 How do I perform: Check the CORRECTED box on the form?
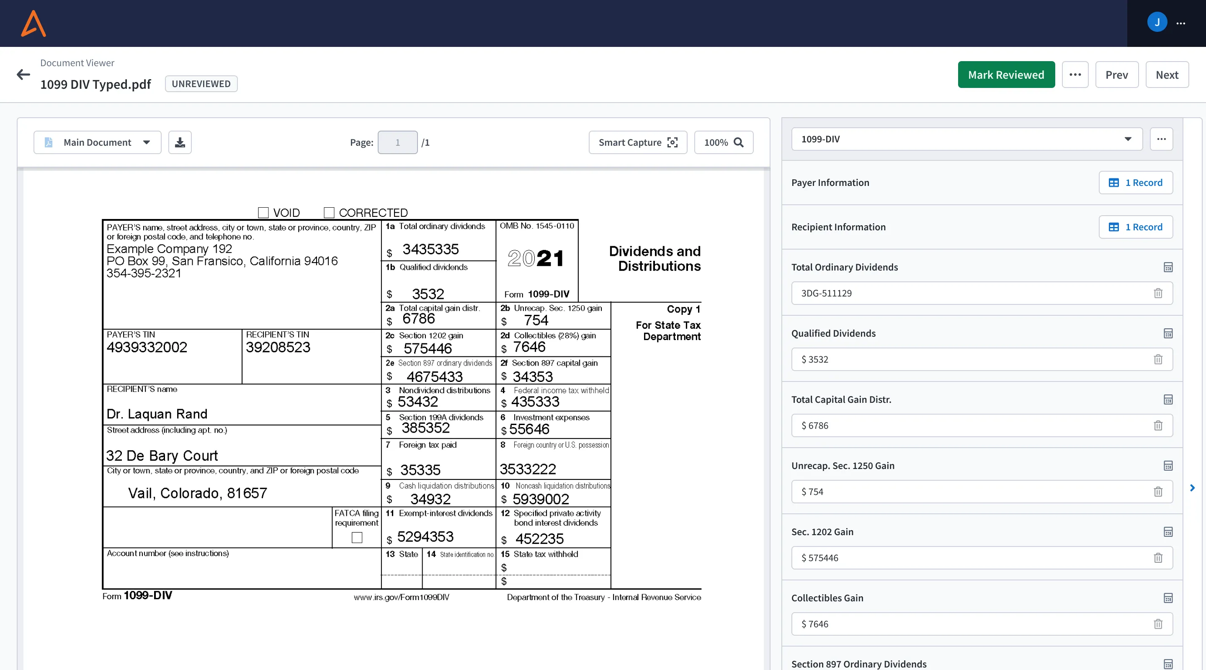(x=329, y=213)
